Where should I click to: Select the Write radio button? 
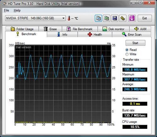point(127,54)
